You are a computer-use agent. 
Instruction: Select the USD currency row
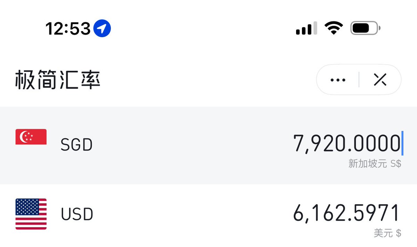click(x=208, y=216)
